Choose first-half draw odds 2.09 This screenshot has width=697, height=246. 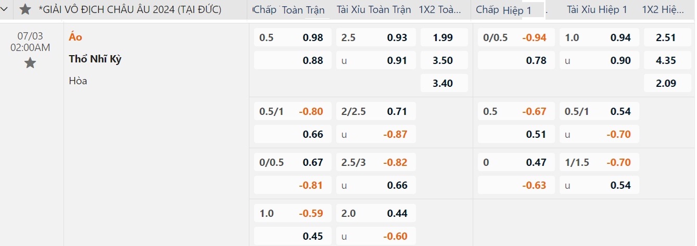tap(666, 83)
